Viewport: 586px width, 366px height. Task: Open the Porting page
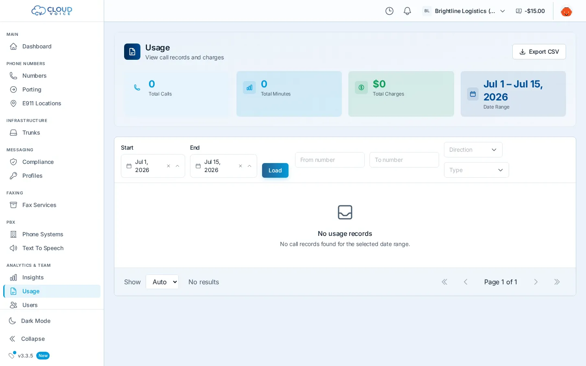tap(52, 89)
